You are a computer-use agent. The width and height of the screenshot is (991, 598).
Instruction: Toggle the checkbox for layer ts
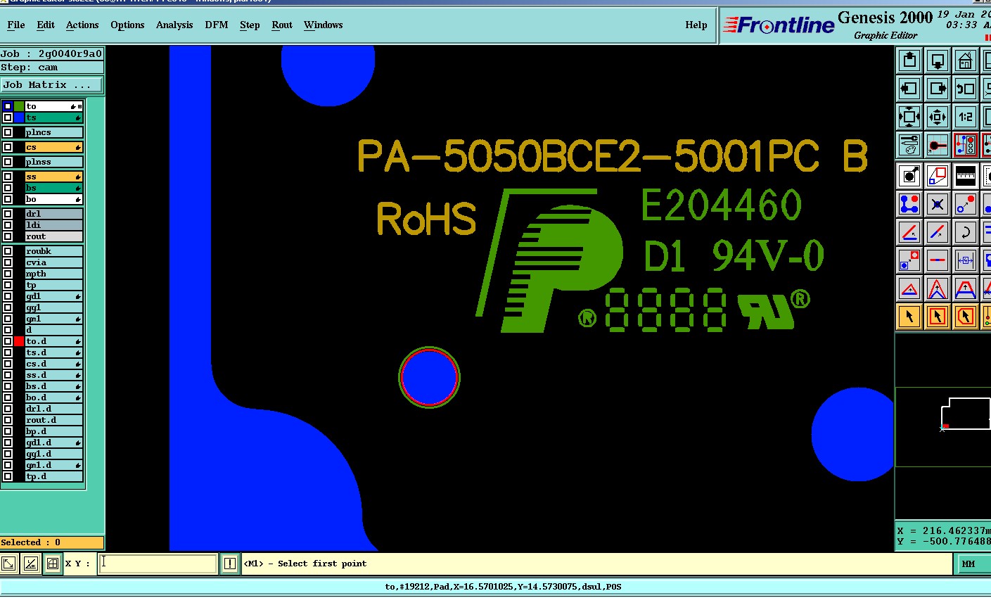click(x=8, y=117)
